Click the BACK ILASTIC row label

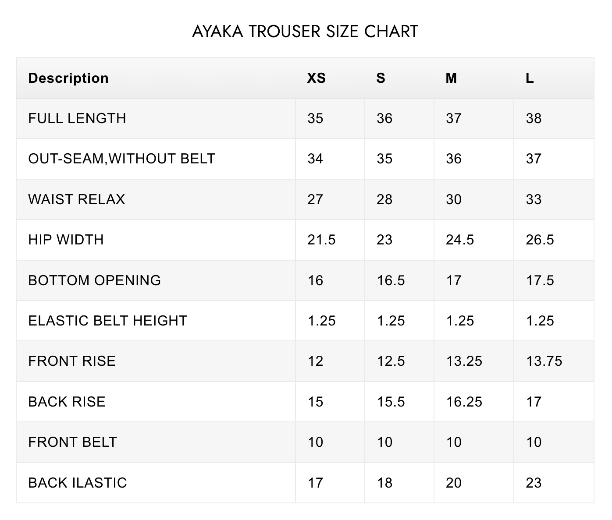(x=78, y=483)
